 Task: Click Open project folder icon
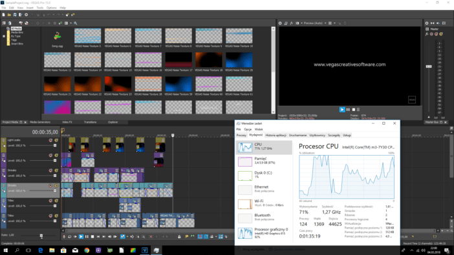(9, 14)
